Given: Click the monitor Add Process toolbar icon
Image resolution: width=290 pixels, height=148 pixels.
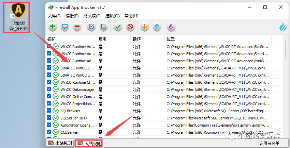Looking at the screenshot, I should (65, 27).
